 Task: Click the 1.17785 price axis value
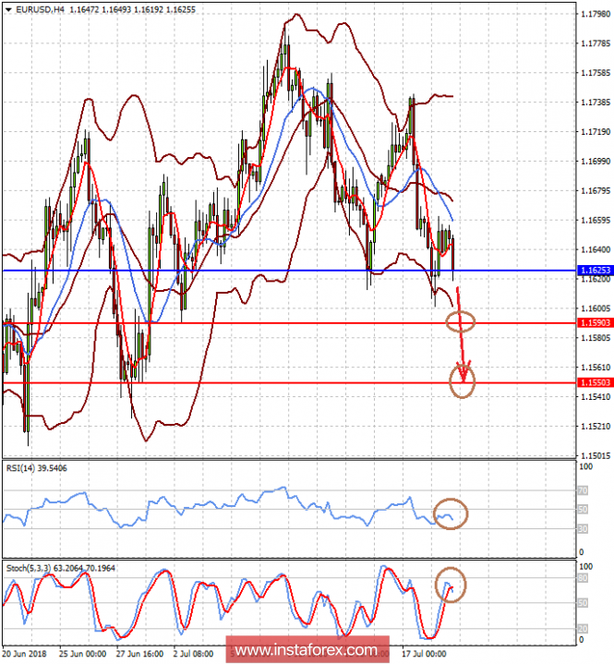pos(596,43)
